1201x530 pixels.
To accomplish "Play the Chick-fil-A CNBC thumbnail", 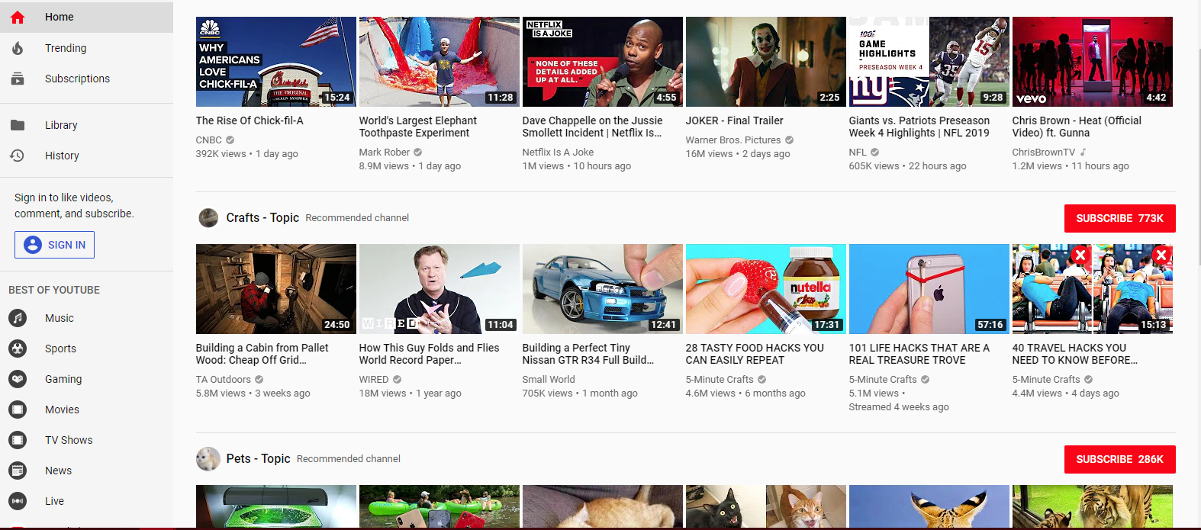I will 276,62.
